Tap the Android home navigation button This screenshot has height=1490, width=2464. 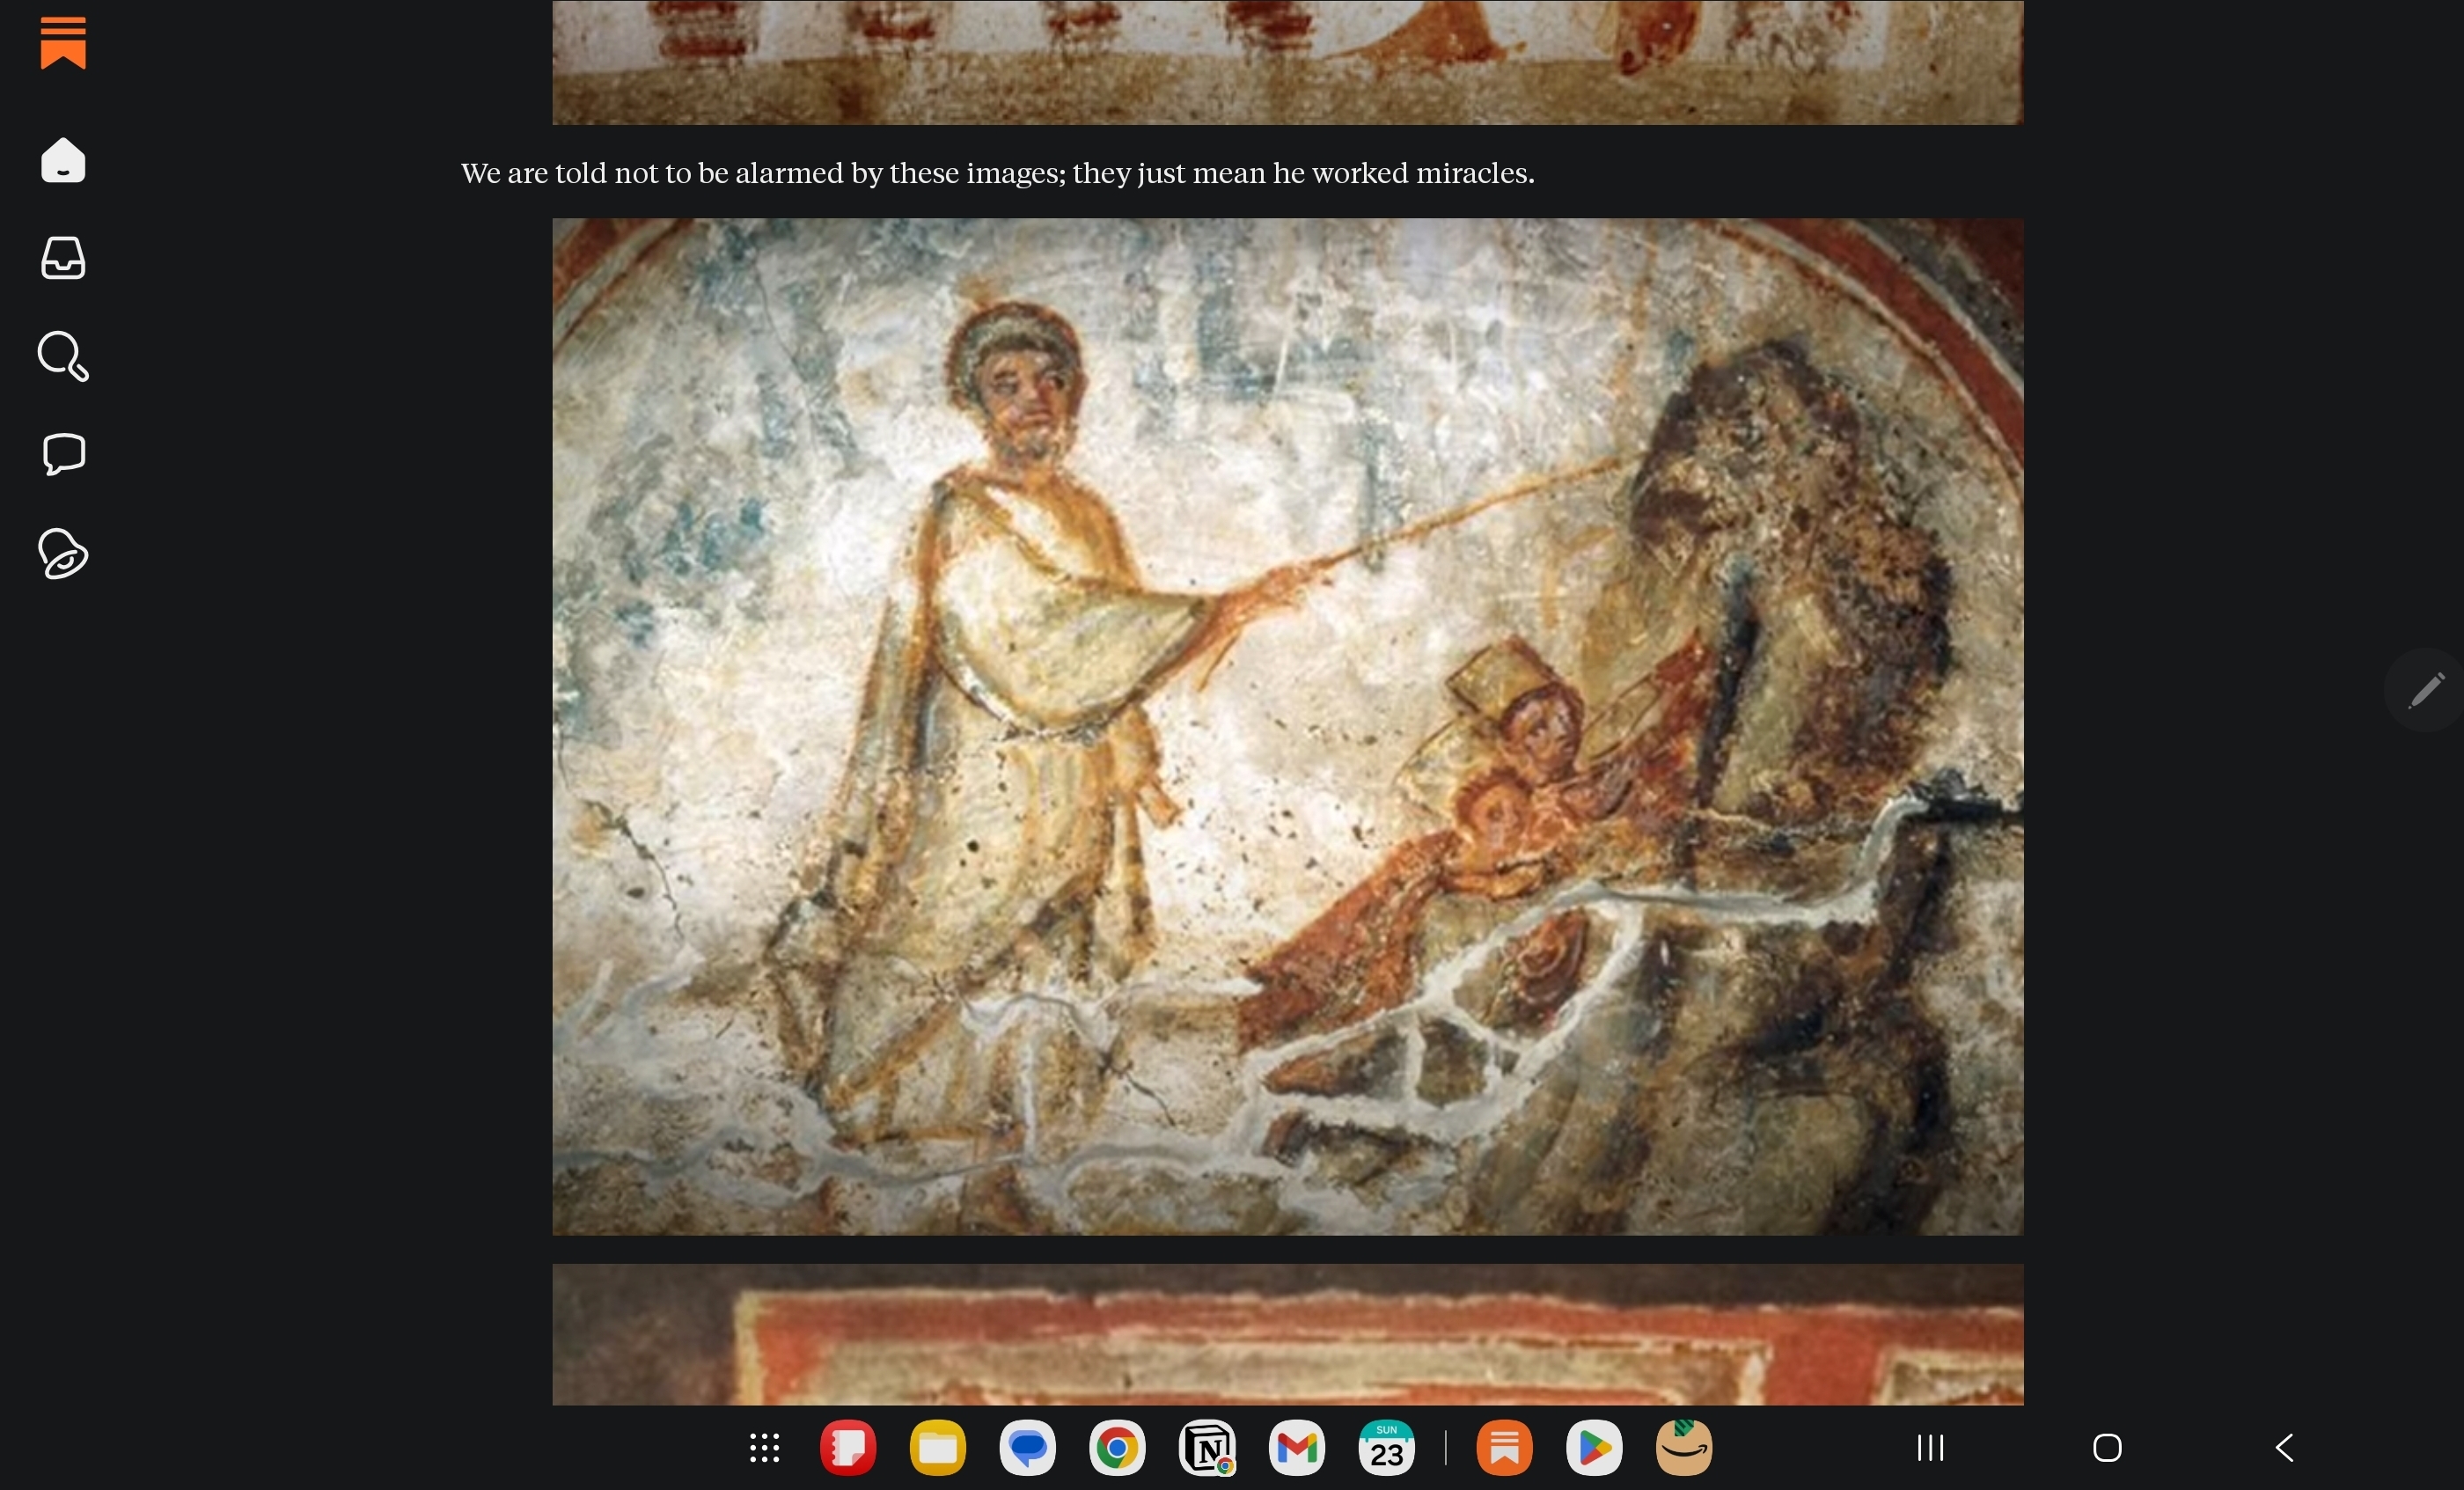(2107, 1447)
